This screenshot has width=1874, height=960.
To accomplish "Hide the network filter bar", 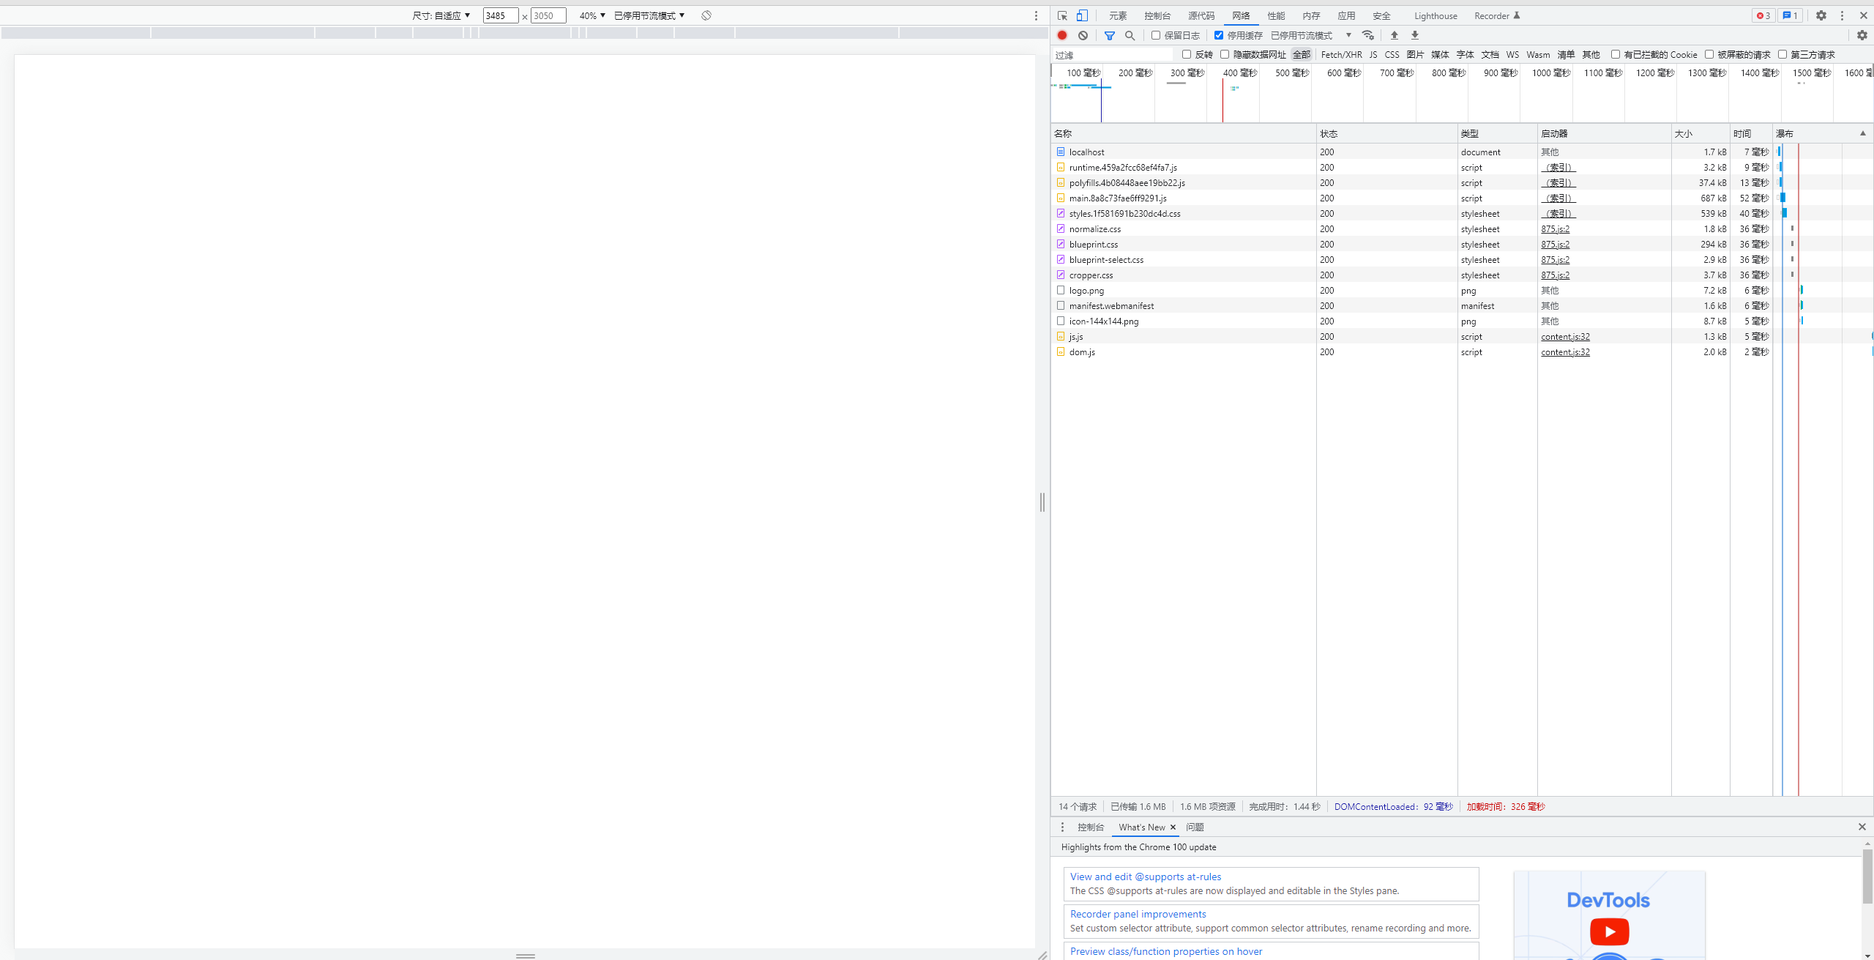I will (1108, 34).
